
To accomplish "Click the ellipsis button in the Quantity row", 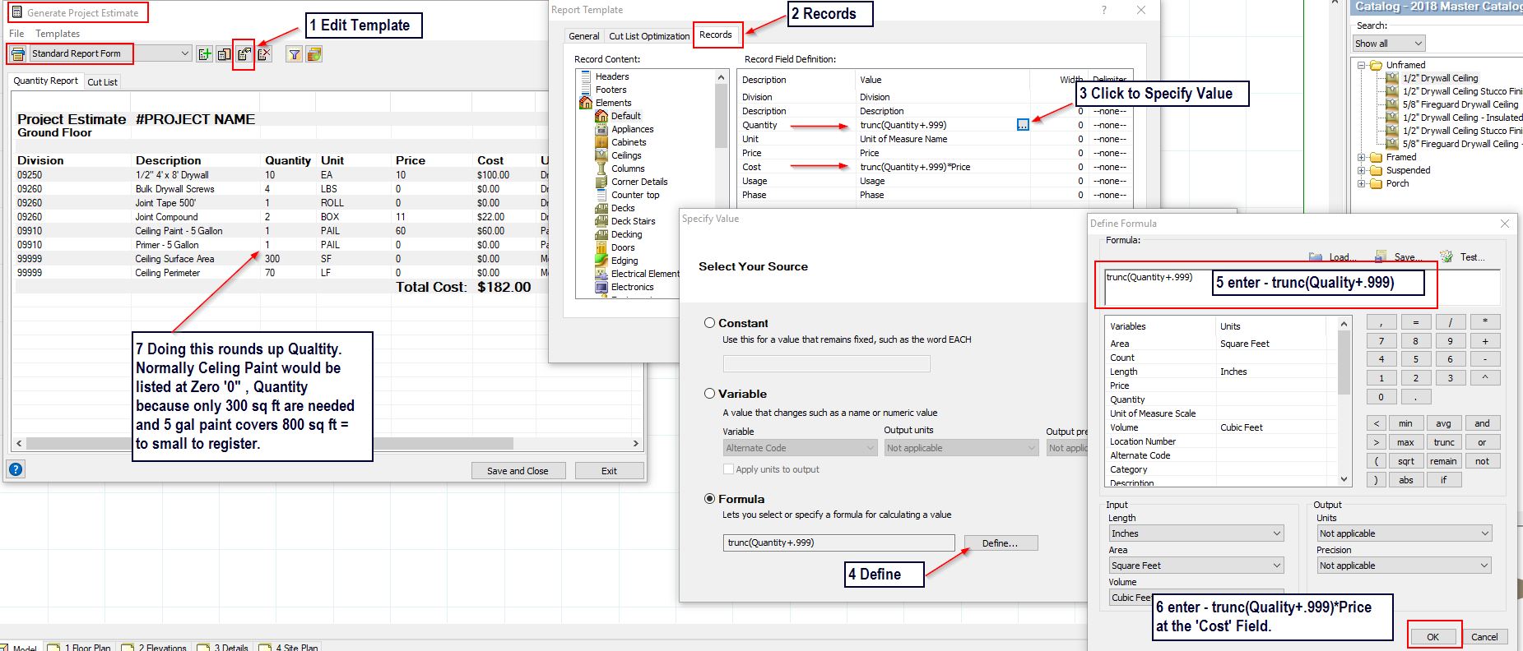I will click(x=1023, y=125).
